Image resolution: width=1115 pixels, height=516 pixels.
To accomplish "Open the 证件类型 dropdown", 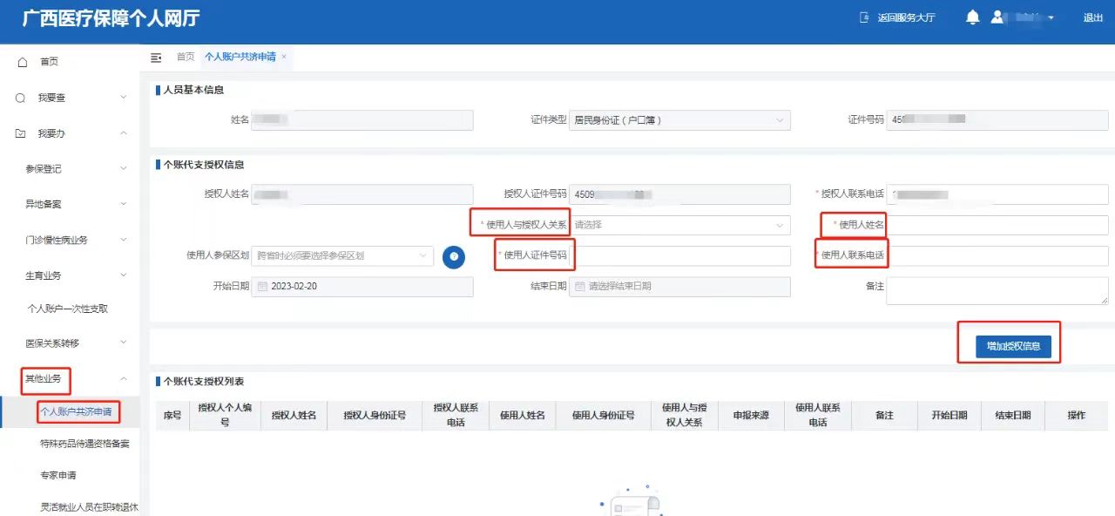I will pyautogui.click(x=679, y=120).
